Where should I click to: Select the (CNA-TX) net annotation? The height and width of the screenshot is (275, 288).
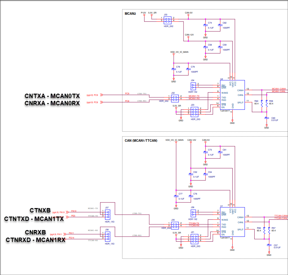click(x=142, y=94)
